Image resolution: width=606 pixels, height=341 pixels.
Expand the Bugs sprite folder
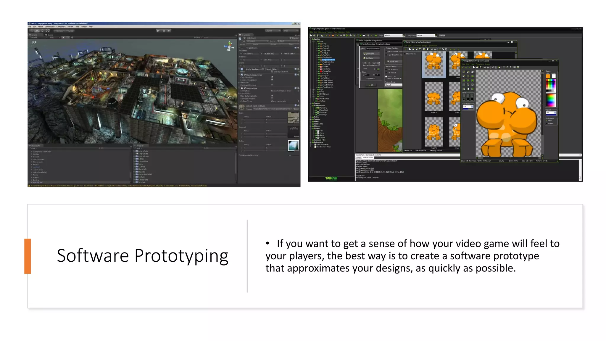pyautogui.click(x=313, y=90)
